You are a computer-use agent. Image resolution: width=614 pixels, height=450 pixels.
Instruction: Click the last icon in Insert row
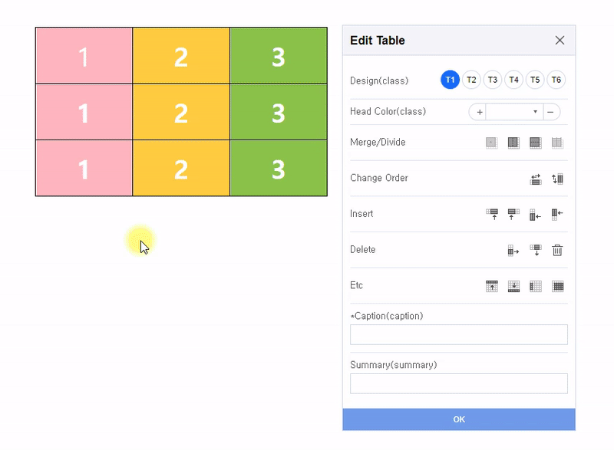pos(557,215)
